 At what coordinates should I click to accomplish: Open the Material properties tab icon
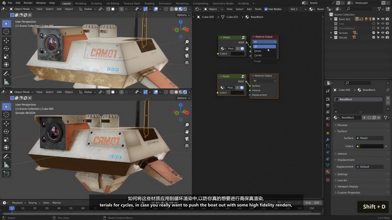[328, 172]
